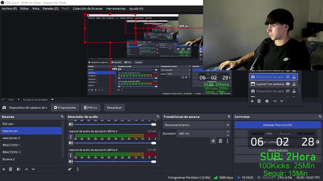This screenshot has height=181, width=323.
Task: Open the Vista menu
Action: click(x=36, y=9)
